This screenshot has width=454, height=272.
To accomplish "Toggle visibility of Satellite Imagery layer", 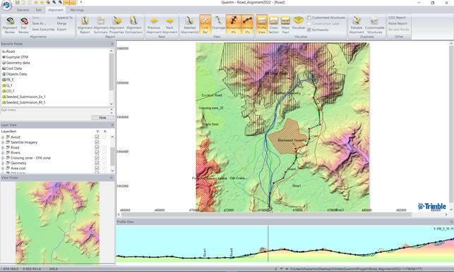I will click(x=97, y=142).
